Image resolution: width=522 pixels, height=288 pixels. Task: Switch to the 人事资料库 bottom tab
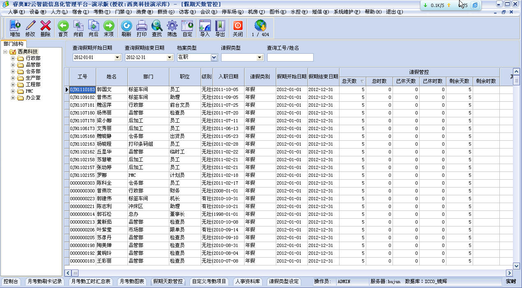pos(247,281)
